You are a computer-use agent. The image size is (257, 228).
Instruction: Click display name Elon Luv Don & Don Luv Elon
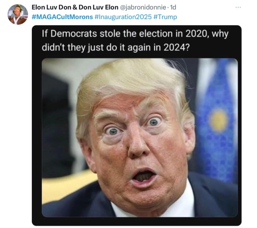(x=75, y=7)
